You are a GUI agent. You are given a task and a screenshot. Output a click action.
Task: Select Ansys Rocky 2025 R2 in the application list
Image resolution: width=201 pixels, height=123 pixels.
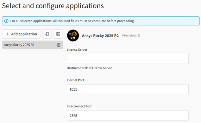click(x=32, y=45)
